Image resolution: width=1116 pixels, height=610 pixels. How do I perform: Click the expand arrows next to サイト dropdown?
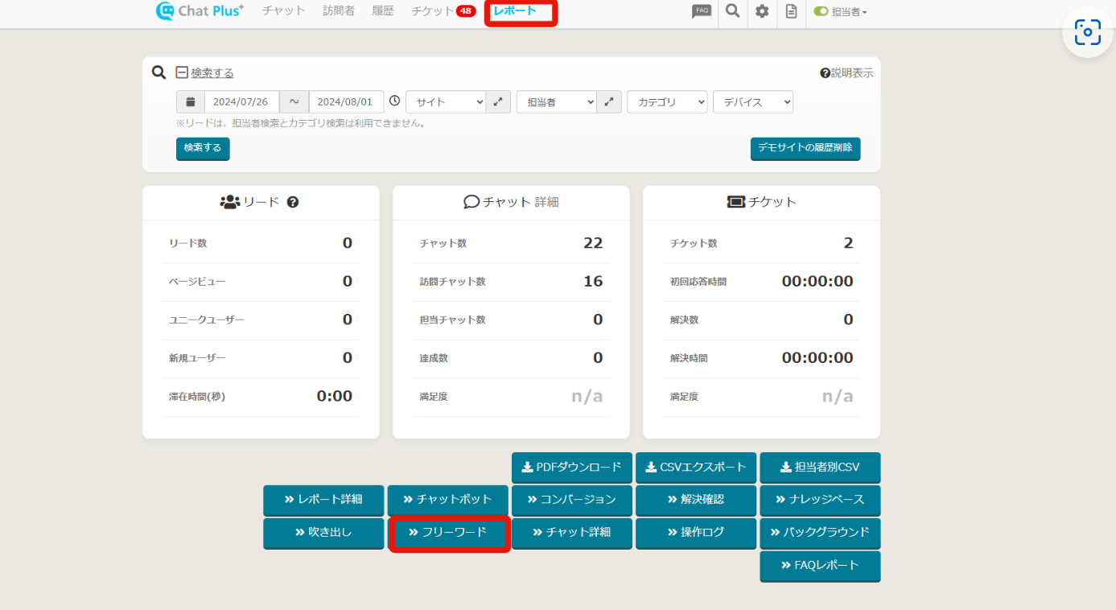[x=498, y=102]
